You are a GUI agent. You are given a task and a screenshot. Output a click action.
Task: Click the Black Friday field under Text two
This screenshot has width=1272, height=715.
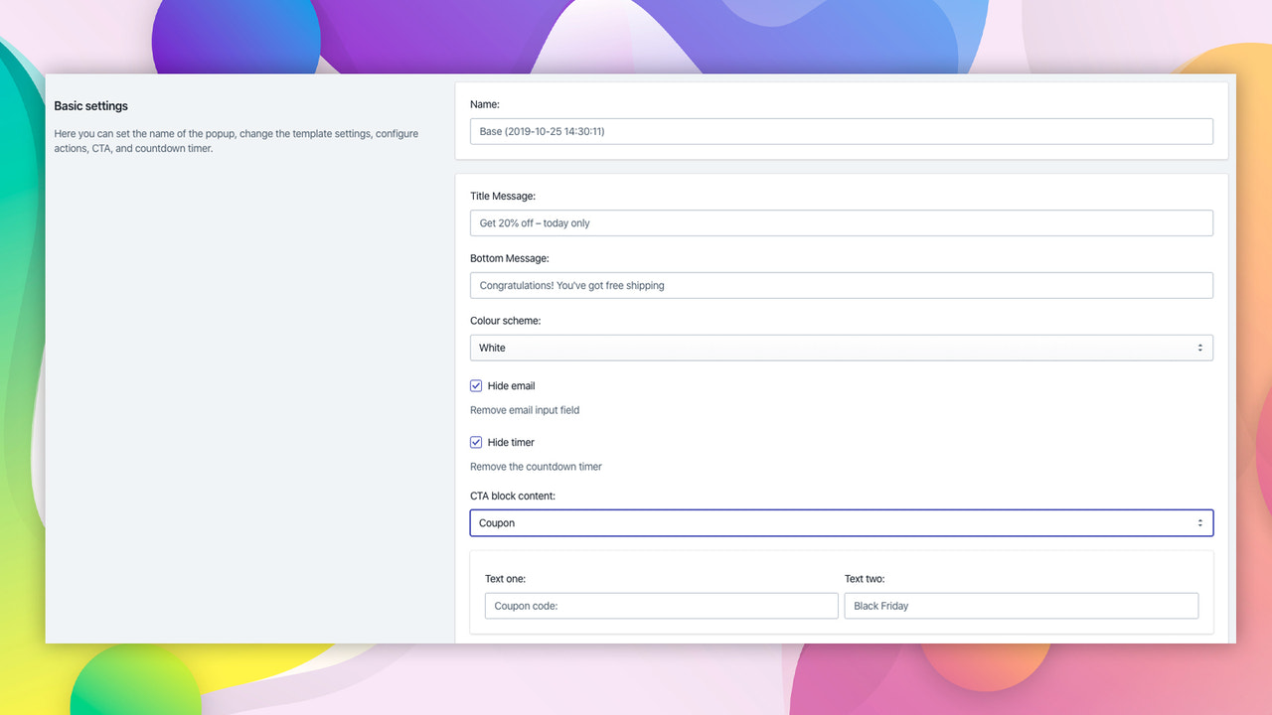1022,605
